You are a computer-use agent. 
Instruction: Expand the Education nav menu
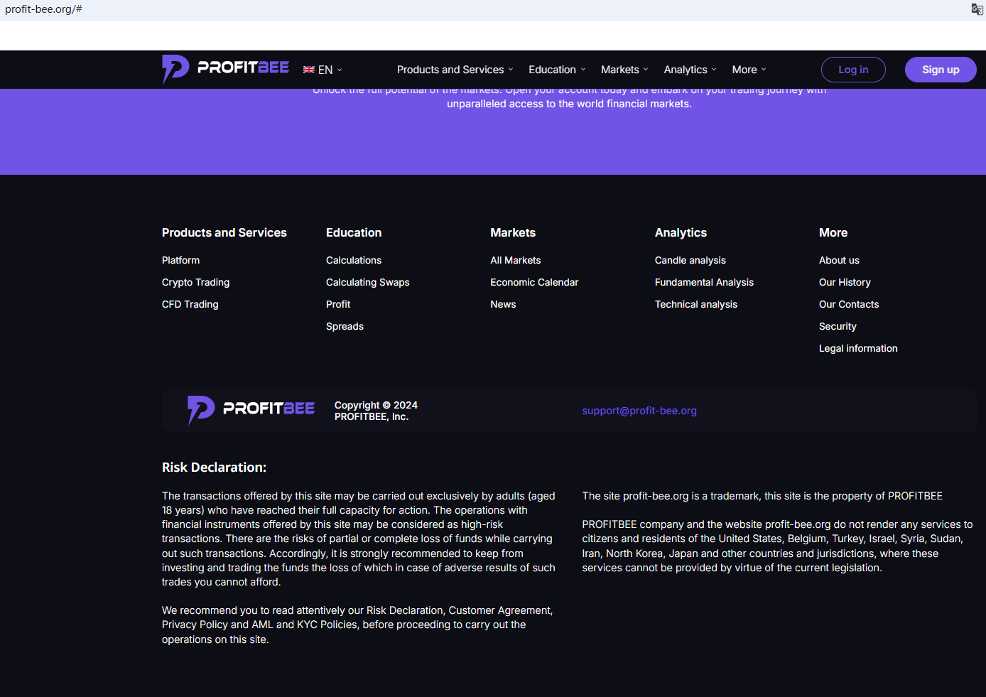[x=557, y=70]
